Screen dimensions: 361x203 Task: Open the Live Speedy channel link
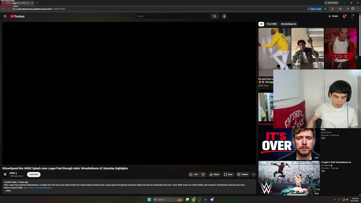click(x=325, y=166)
